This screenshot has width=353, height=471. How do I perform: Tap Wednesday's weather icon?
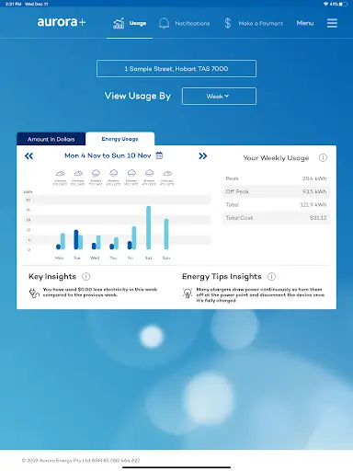(96, 173)
